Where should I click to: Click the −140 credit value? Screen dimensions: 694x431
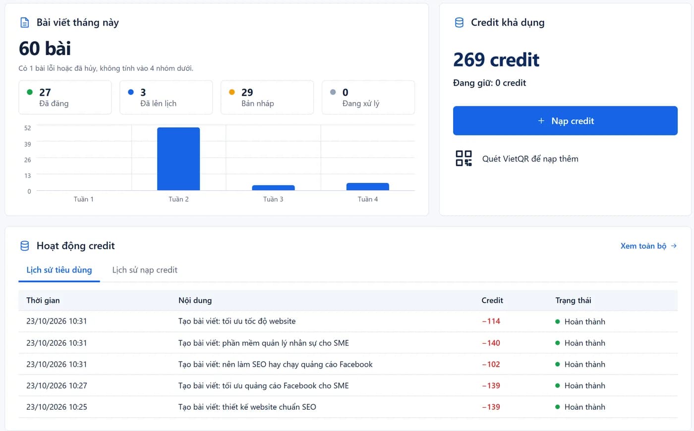click(491, 343)
